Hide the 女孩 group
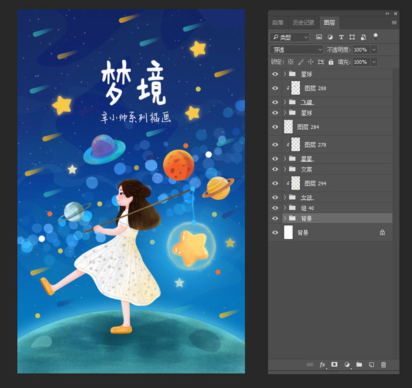This screenshot has width=412, height=388. click(275, 197)
